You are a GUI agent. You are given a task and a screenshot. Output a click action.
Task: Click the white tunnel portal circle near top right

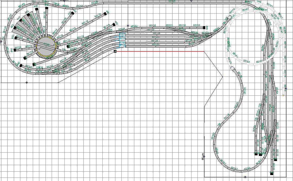click(x=230, y=18)
